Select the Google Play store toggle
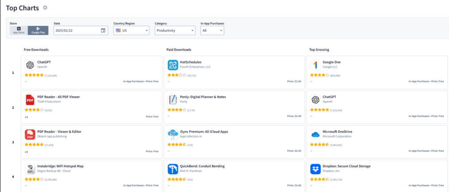Image resolution: width=453 pixels, height=192 pixels. tap(38, 31)
